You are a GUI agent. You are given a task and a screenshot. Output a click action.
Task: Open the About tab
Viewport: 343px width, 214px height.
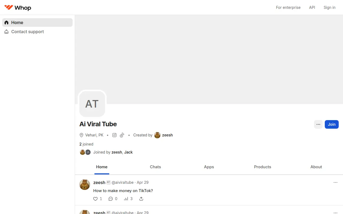pyautogui.click(x=316, y=167)
